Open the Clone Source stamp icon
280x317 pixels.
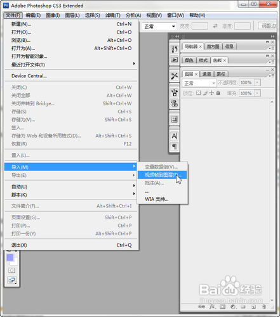click(174, 103)
